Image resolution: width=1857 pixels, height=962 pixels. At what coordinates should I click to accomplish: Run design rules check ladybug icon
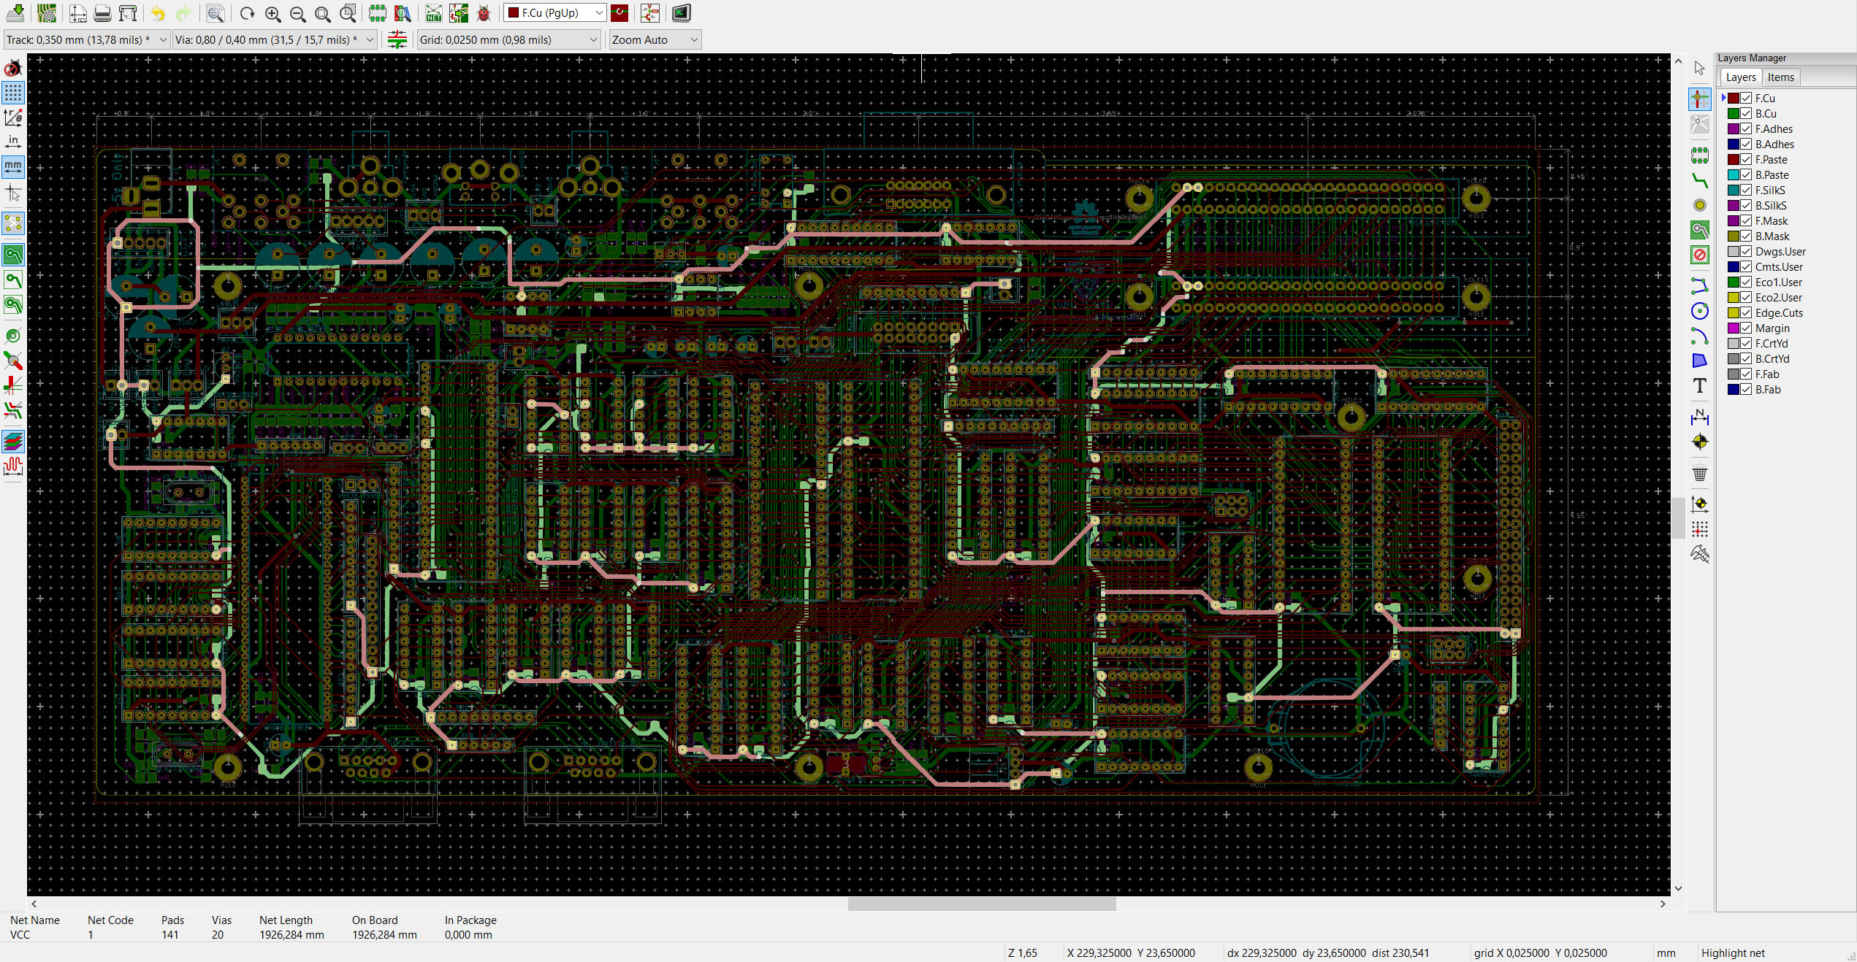pos(484,13)
